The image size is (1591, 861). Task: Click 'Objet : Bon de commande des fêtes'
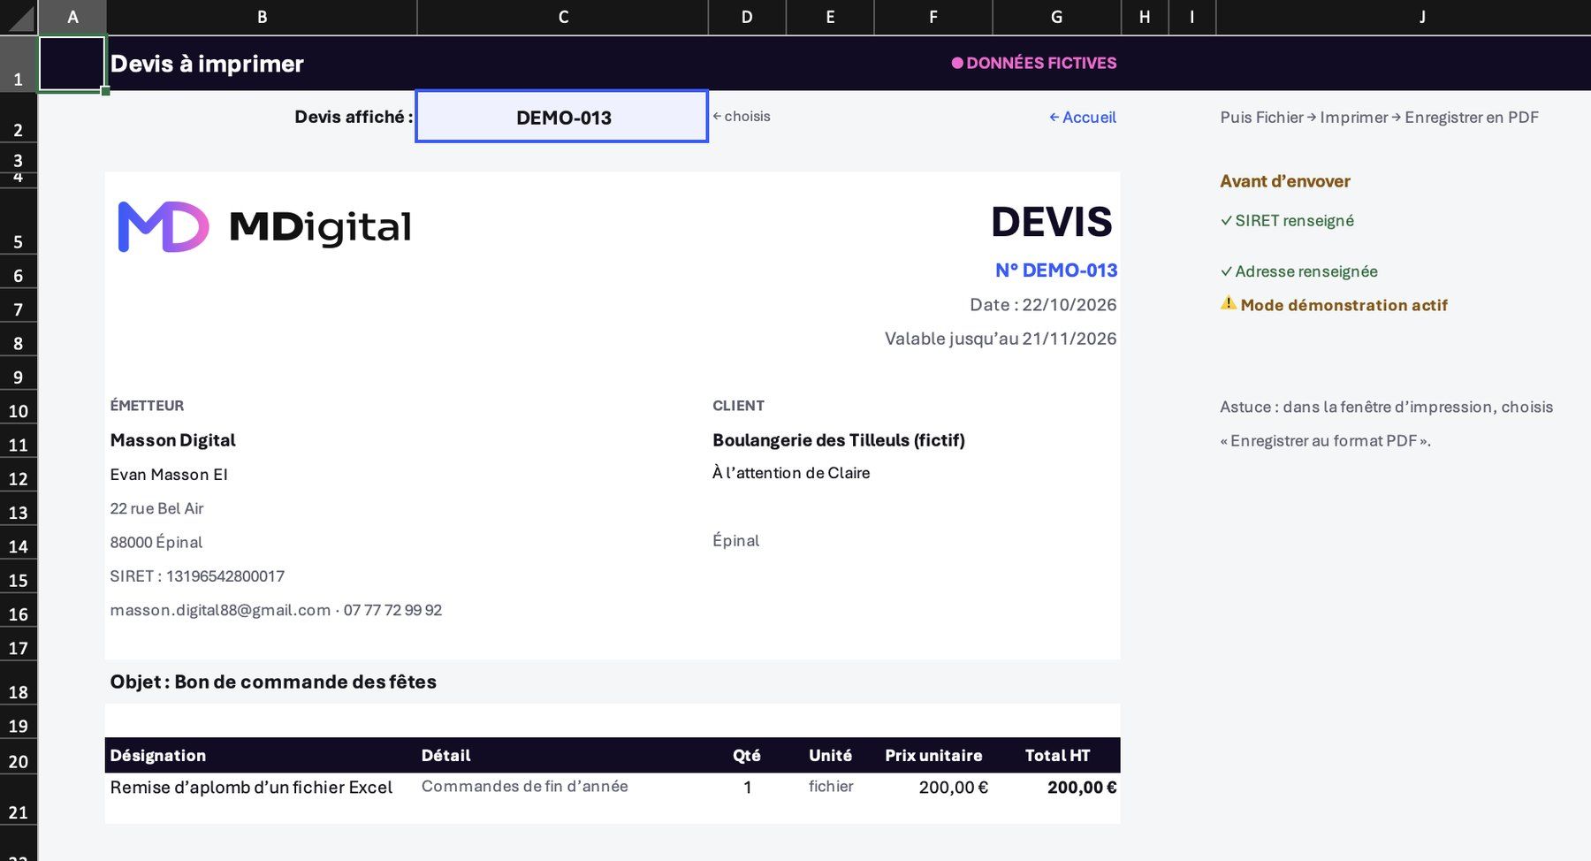pos(273,682)
